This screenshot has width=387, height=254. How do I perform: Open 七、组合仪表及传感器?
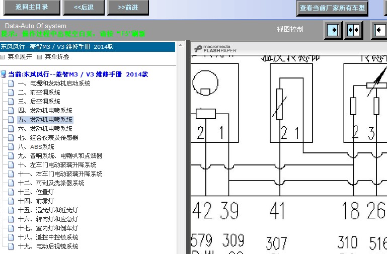tap(48, 138)
